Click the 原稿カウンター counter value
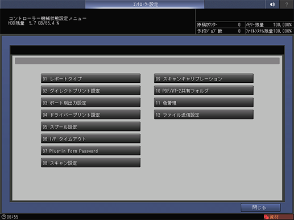 (x=239, y=25)
